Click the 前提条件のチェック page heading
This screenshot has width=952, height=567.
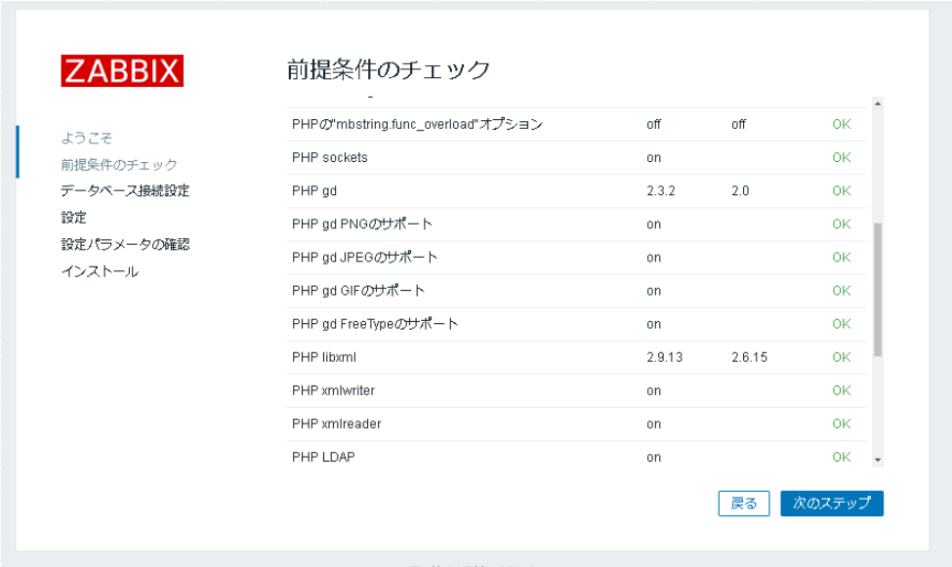tap(389, 69)
